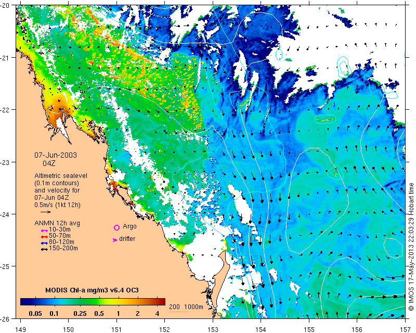This screenshot has width=416, height=333.
Task: Click the black 150-200m ANMN arrow
Action: 44,249
